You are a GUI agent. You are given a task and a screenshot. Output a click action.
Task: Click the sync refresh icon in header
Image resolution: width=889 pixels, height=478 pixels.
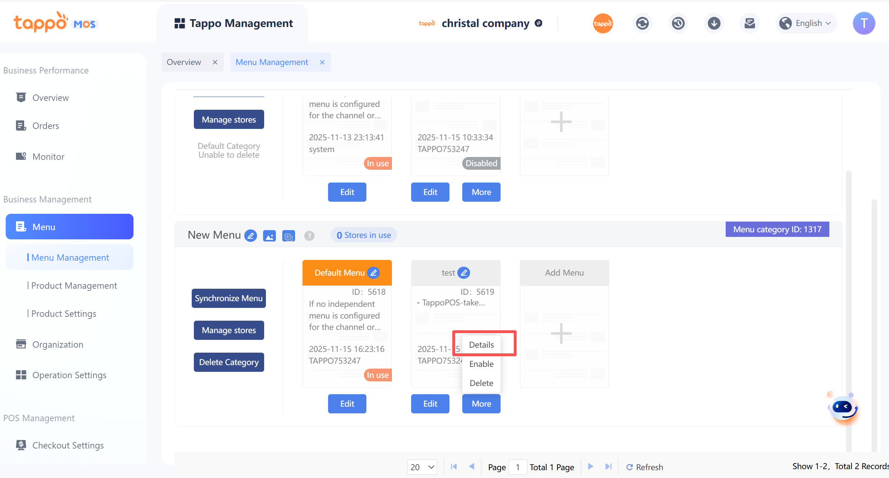coord(642,23)
